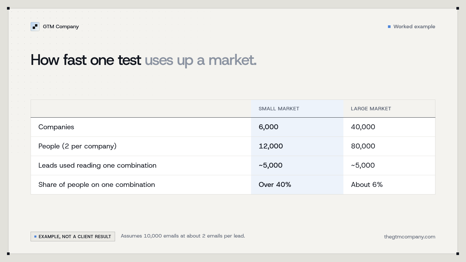Select "~5,000" in the Large Market column
Viewport: 466px width, 262px height.
pos(363,165)
